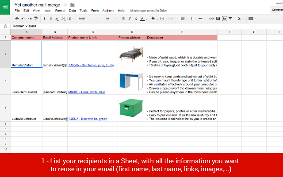Screen dimensions: 283x177
Task: Expand the keyboard input tools arrow
Action: (256, 19)
